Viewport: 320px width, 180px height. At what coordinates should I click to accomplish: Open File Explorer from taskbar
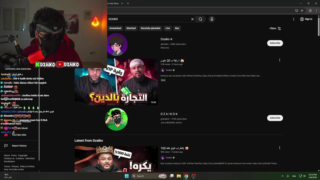click(179, 176)
